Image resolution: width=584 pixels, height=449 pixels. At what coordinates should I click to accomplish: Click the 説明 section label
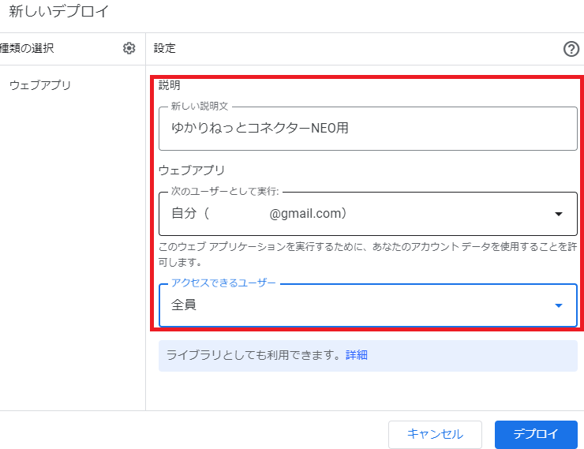(x=170, y=85)
